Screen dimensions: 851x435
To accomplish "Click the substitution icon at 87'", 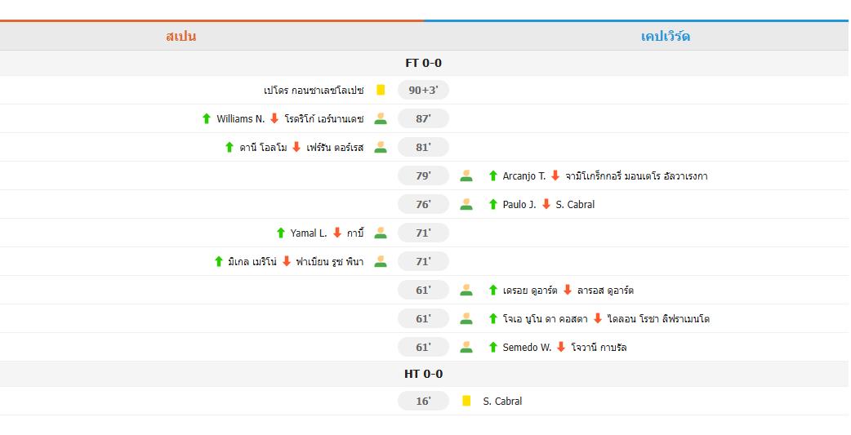I will pos(381,118).
